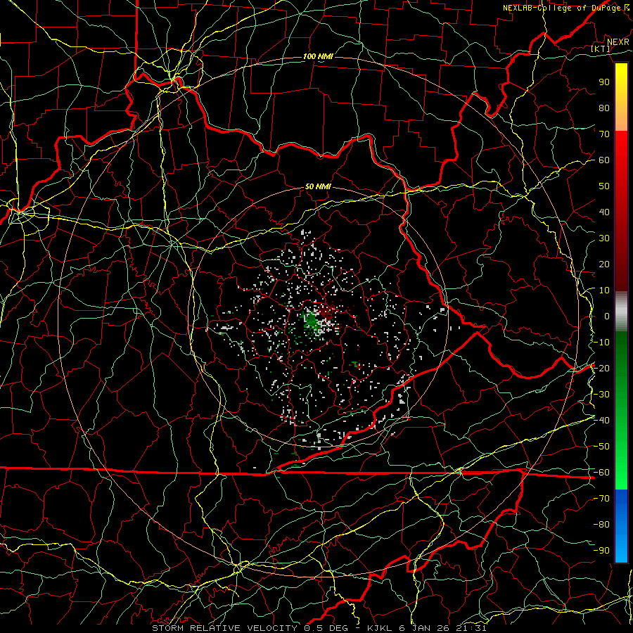
Task: Click the green velocity cluster at radar center
Action: coord(311,321)
